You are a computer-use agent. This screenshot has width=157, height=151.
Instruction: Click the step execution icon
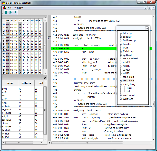click(x=11, y=12)
